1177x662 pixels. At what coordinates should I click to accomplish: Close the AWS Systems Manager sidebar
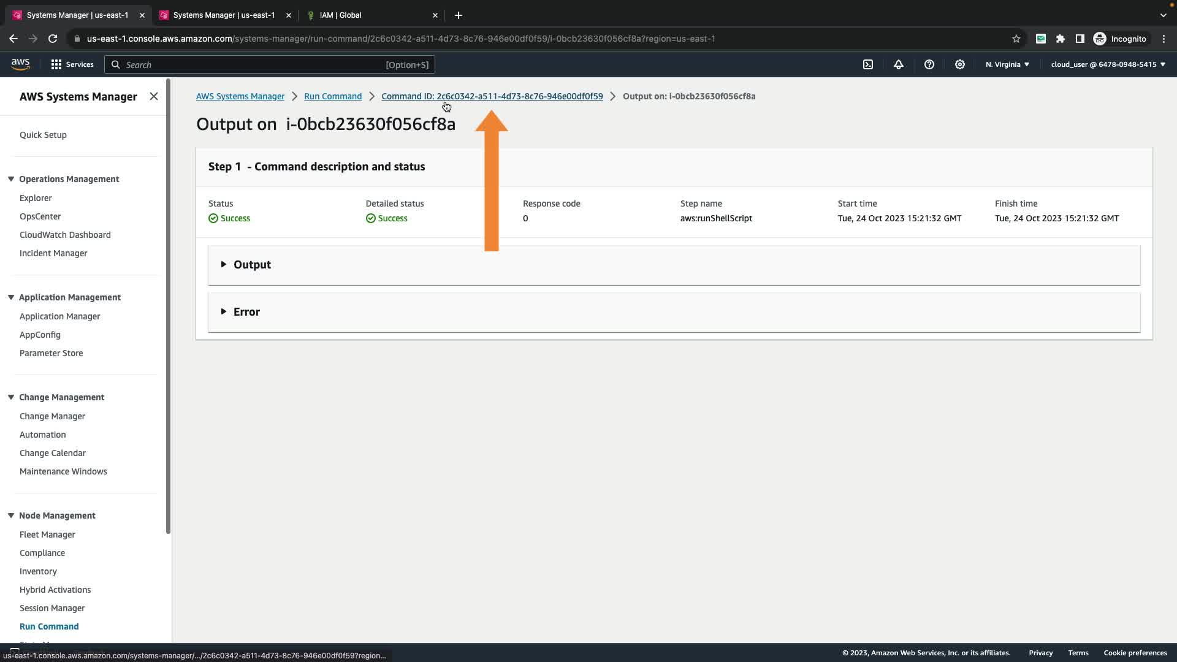coord(154,96)
